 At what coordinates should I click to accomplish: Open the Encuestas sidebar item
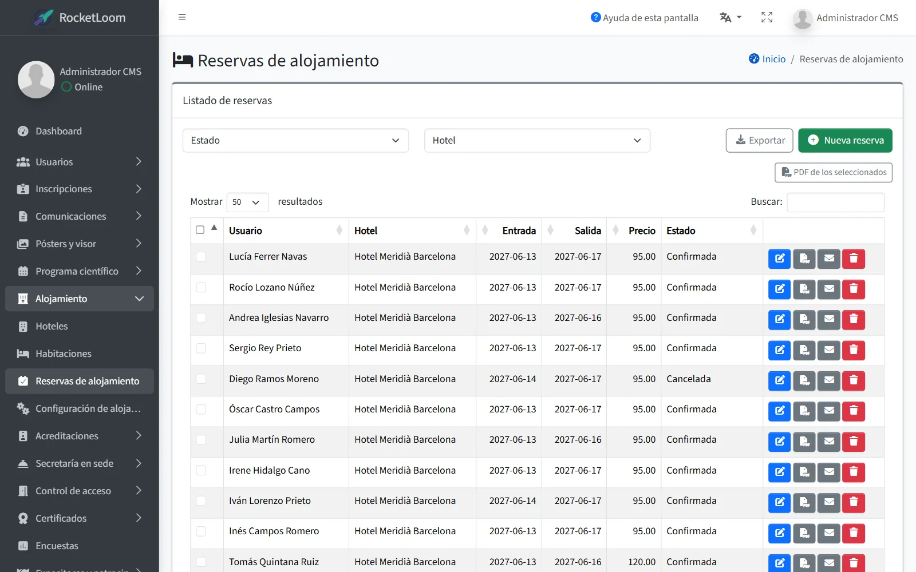pyautogui.click(x=80, y=546)
